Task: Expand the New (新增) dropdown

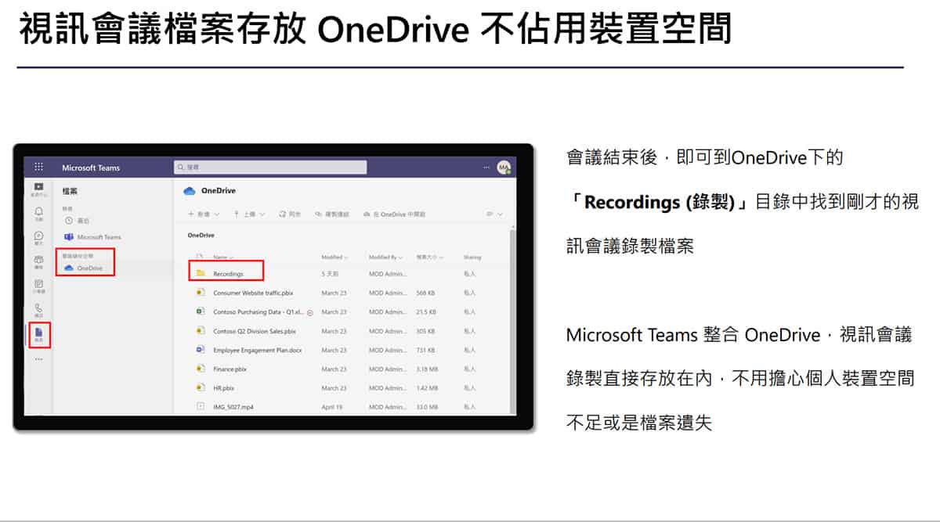Action: 204,214
